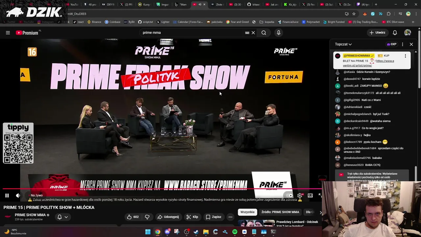Open the PRIME SHOW MMA channel name

30,215
